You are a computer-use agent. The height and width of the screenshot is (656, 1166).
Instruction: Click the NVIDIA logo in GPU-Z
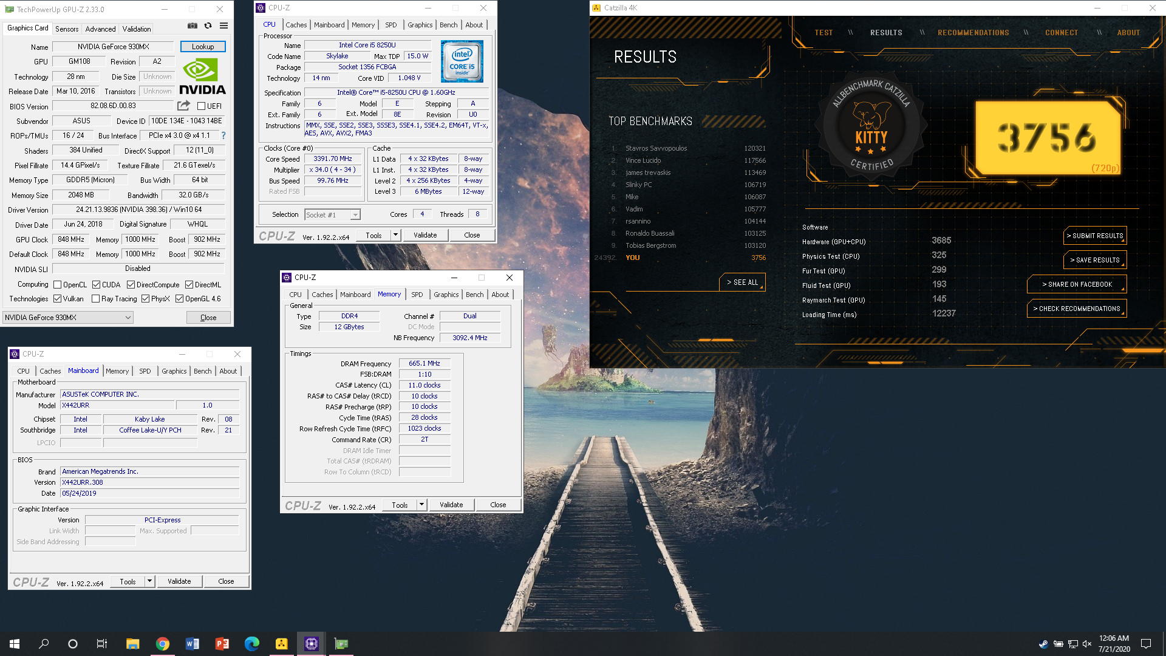[x=202, y=77]
